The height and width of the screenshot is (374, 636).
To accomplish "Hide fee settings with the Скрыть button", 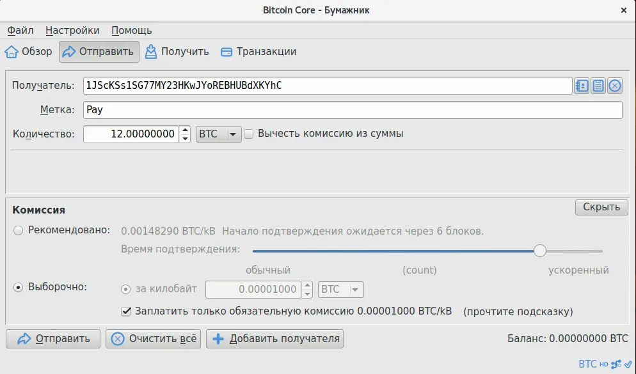I will tap(601, 207).
